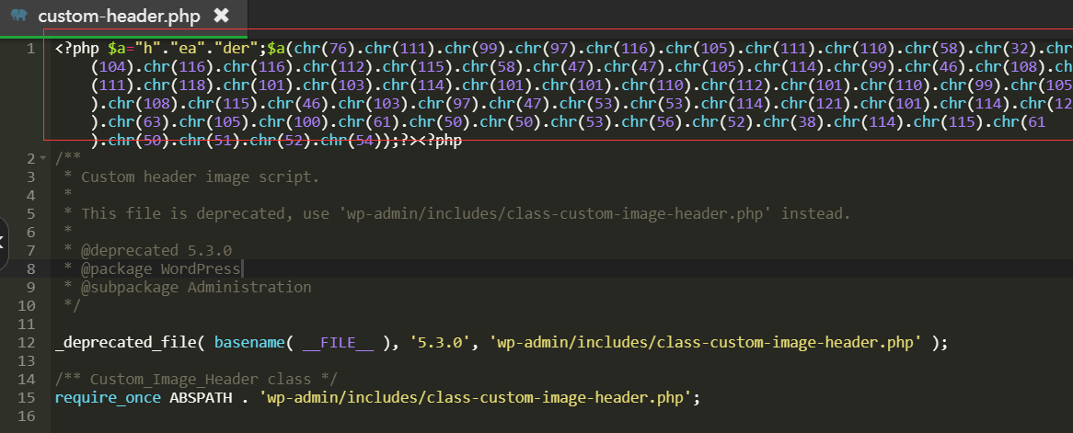Click the __FILE__ constant
This screenshot has height=433, width=1073.
338,342
